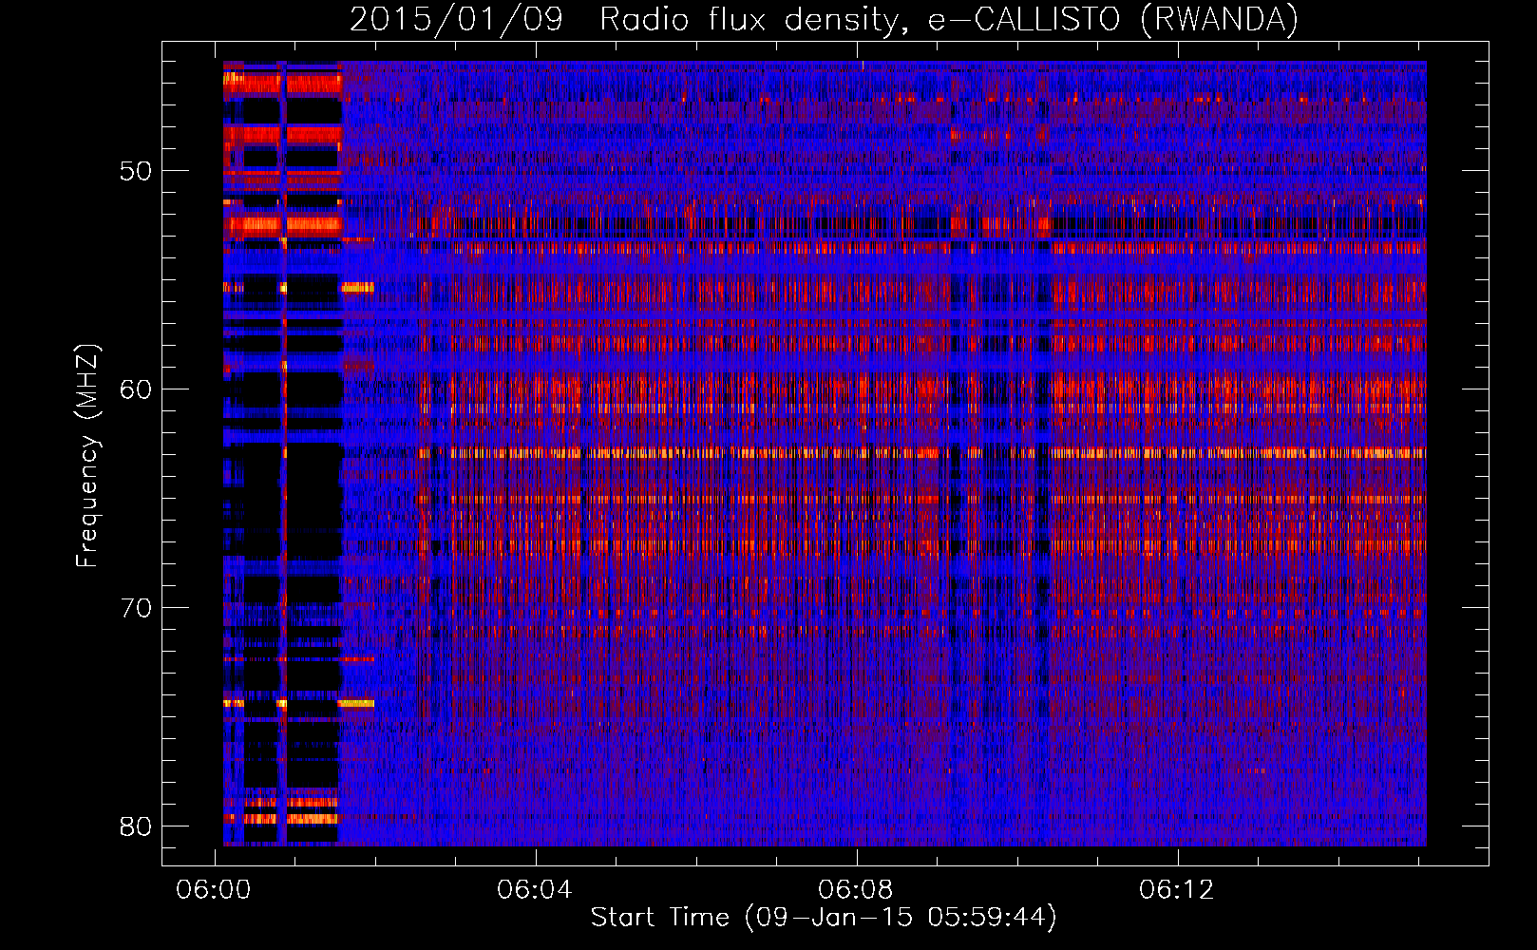Click the 06:08 time tick label
The image size is (1537, 950).
coord(856,889)
